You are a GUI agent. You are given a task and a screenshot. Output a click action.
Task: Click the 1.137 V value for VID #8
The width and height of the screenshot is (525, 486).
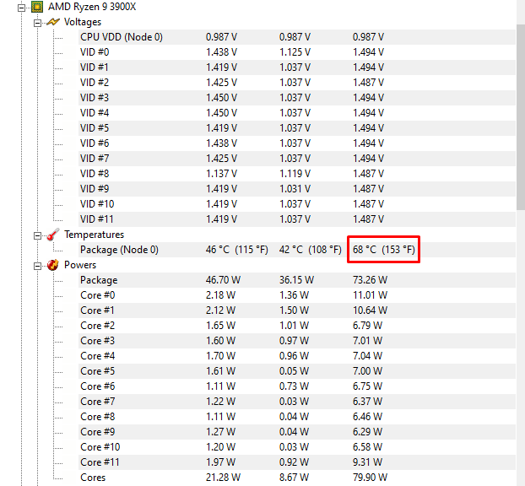click(x=221, y=174)
